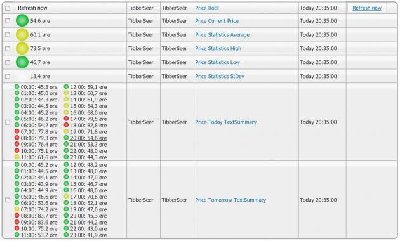Select the checkbox for Price Statistics StDev
Screen dimensions: 400x241
coord(8,77)
